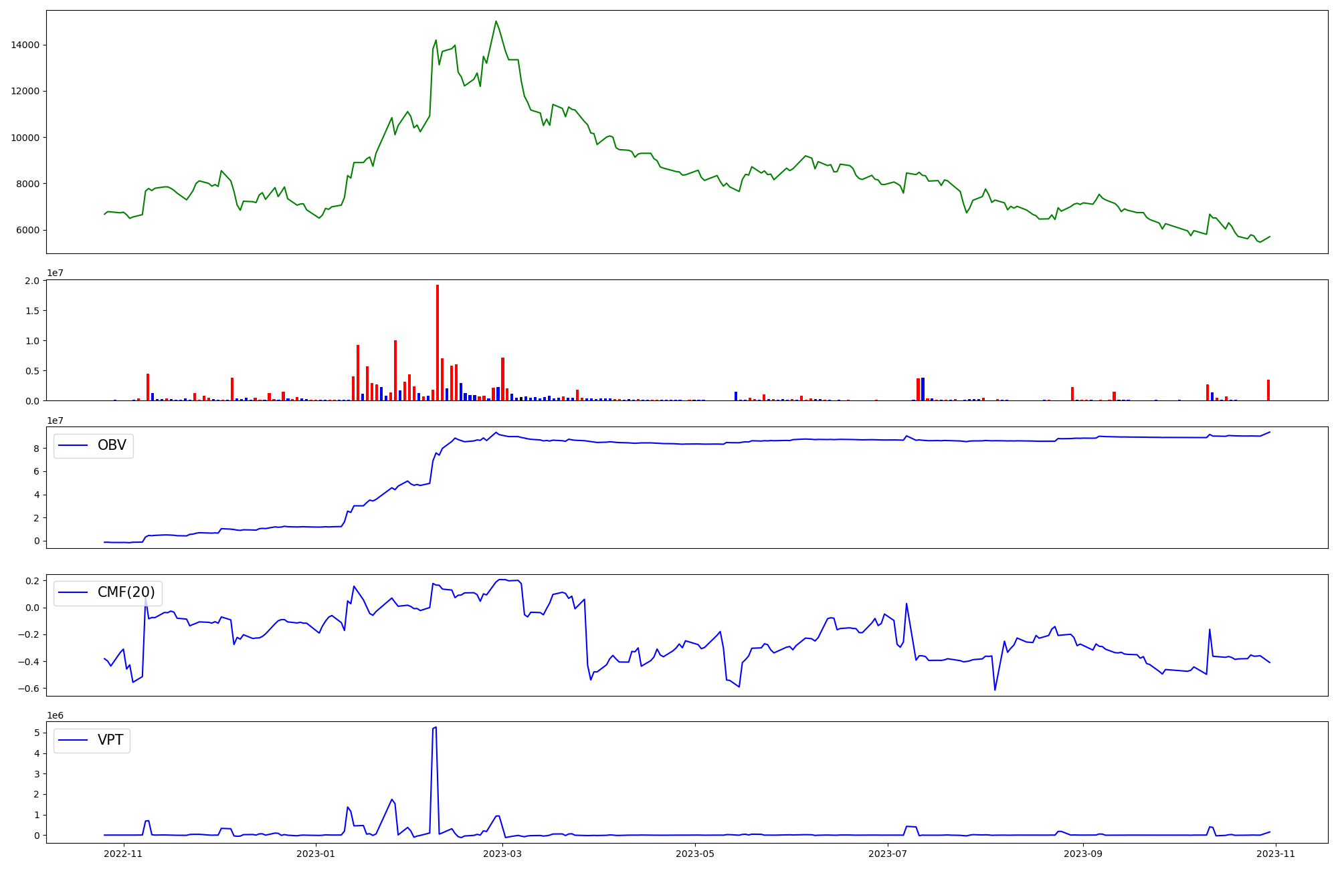Click the 2023-03 x-axis date label
This screenshot has height=869, width=1338.
(x=502, y=854)
